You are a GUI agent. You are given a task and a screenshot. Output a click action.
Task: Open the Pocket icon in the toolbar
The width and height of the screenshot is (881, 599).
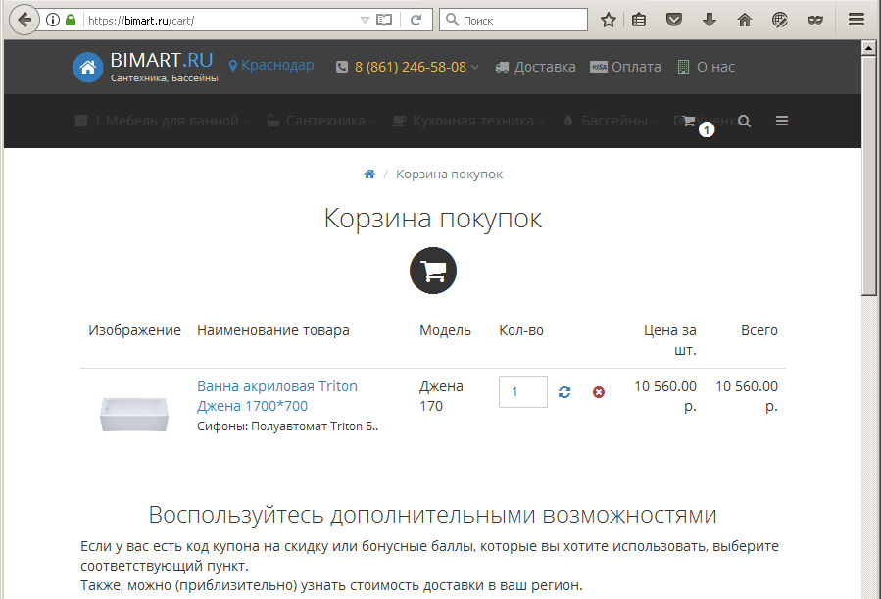click(673, 21)
